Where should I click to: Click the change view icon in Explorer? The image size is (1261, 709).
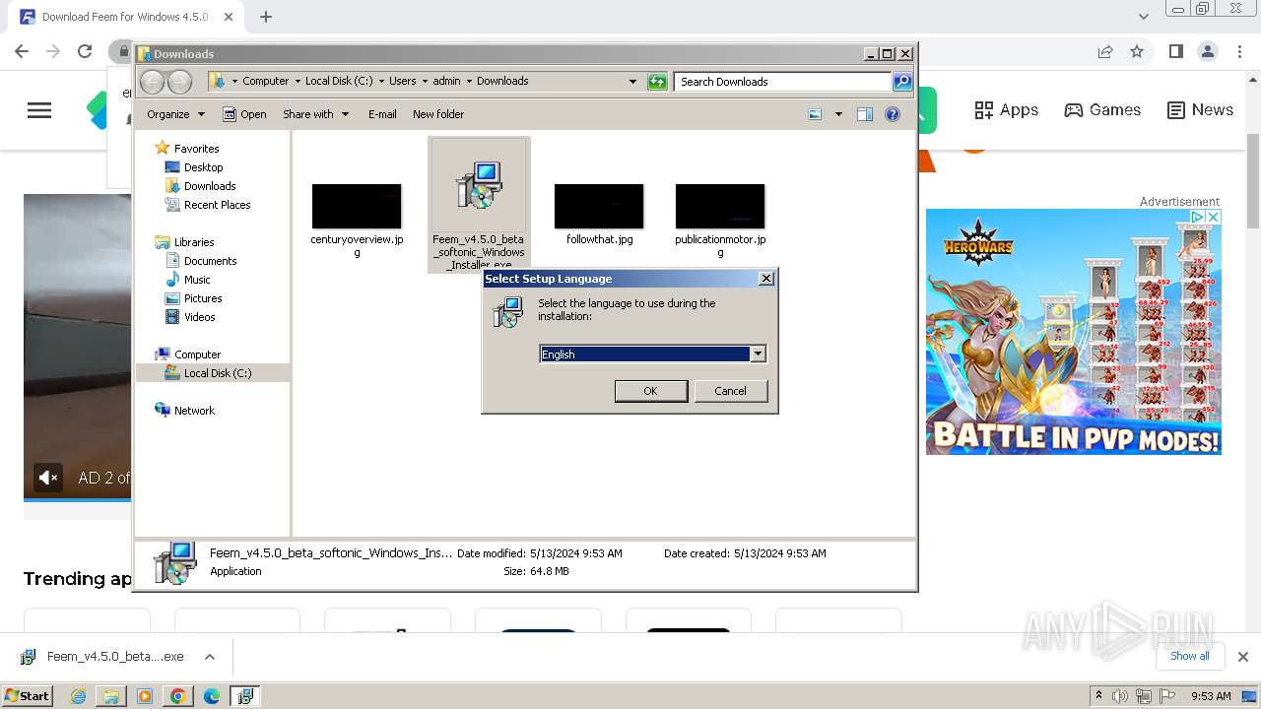tap(815, 114)
